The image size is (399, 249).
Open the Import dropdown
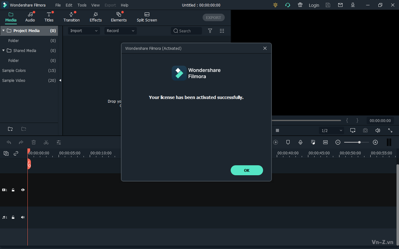(x=84, y=31)
